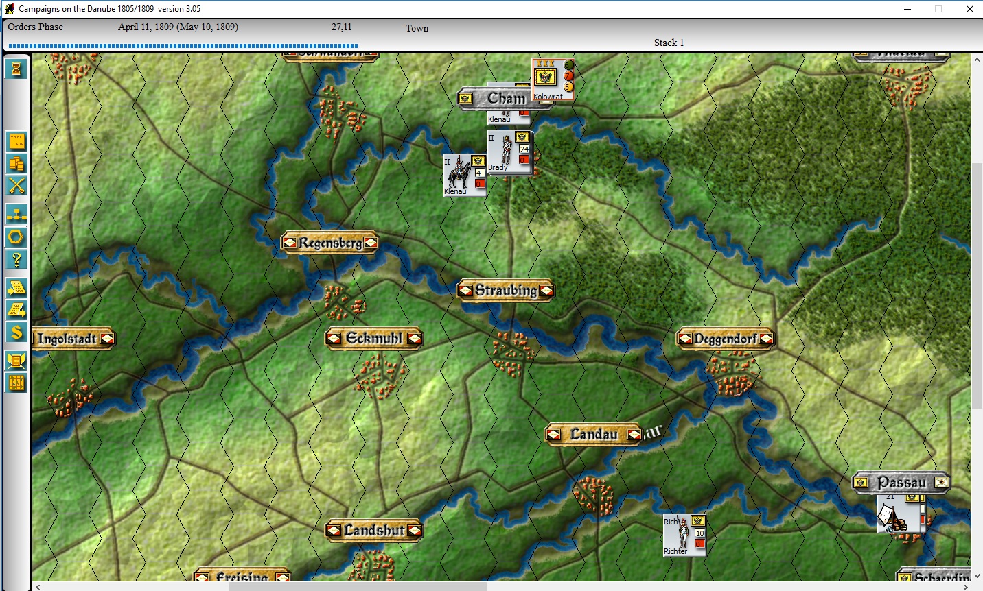Select the Brady infantry unit counter

[509, 152]
